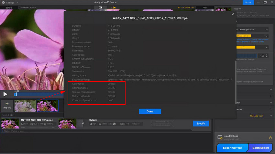Close the video info dialog with the X
This screenshot has width=275, height=154.
tap(233, 14)
